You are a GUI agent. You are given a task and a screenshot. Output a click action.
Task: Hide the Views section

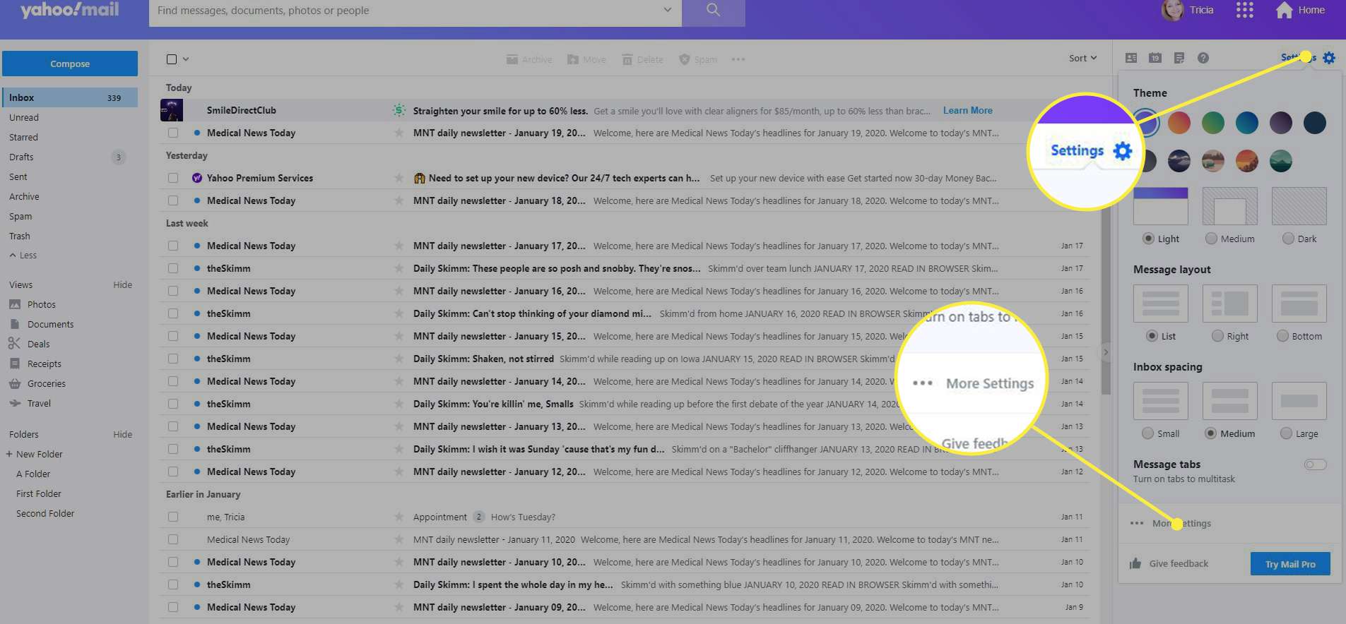coord(123,284)
